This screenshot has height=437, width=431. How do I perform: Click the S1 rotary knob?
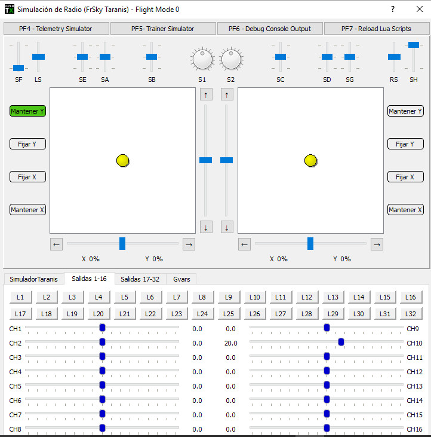coord(202,59)
